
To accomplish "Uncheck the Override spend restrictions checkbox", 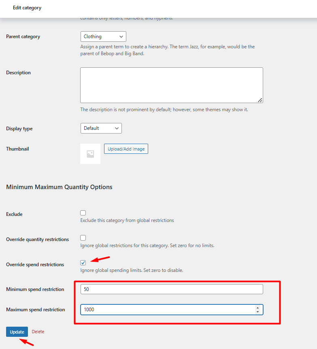I will 83,263.
